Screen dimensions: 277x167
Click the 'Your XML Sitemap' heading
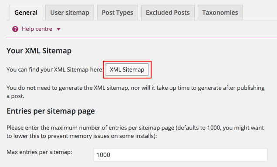pyautogui.click(x=39, y=51)
